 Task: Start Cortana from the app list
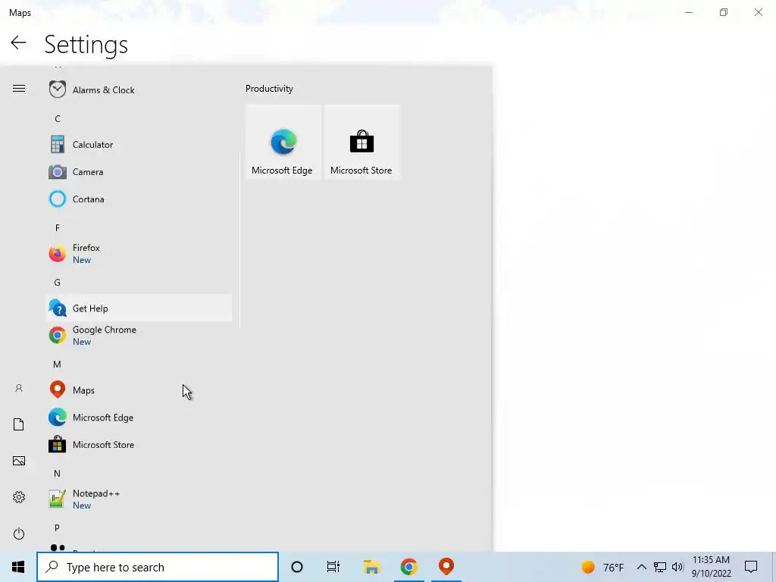tap(139, 199)
